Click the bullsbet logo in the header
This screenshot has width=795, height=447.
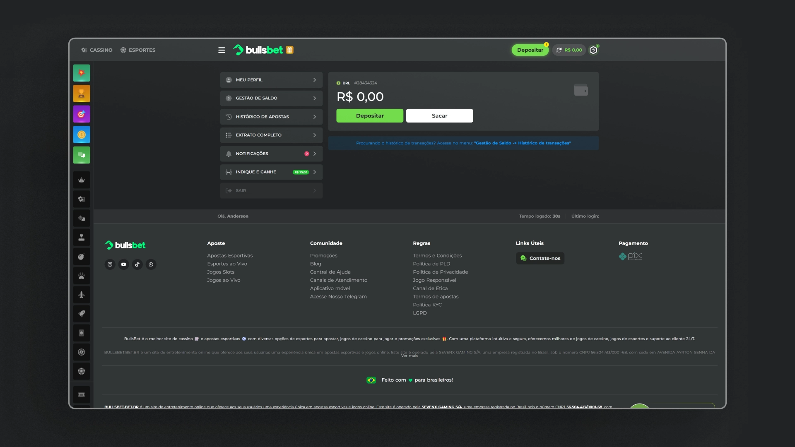(x=258, y=50)
